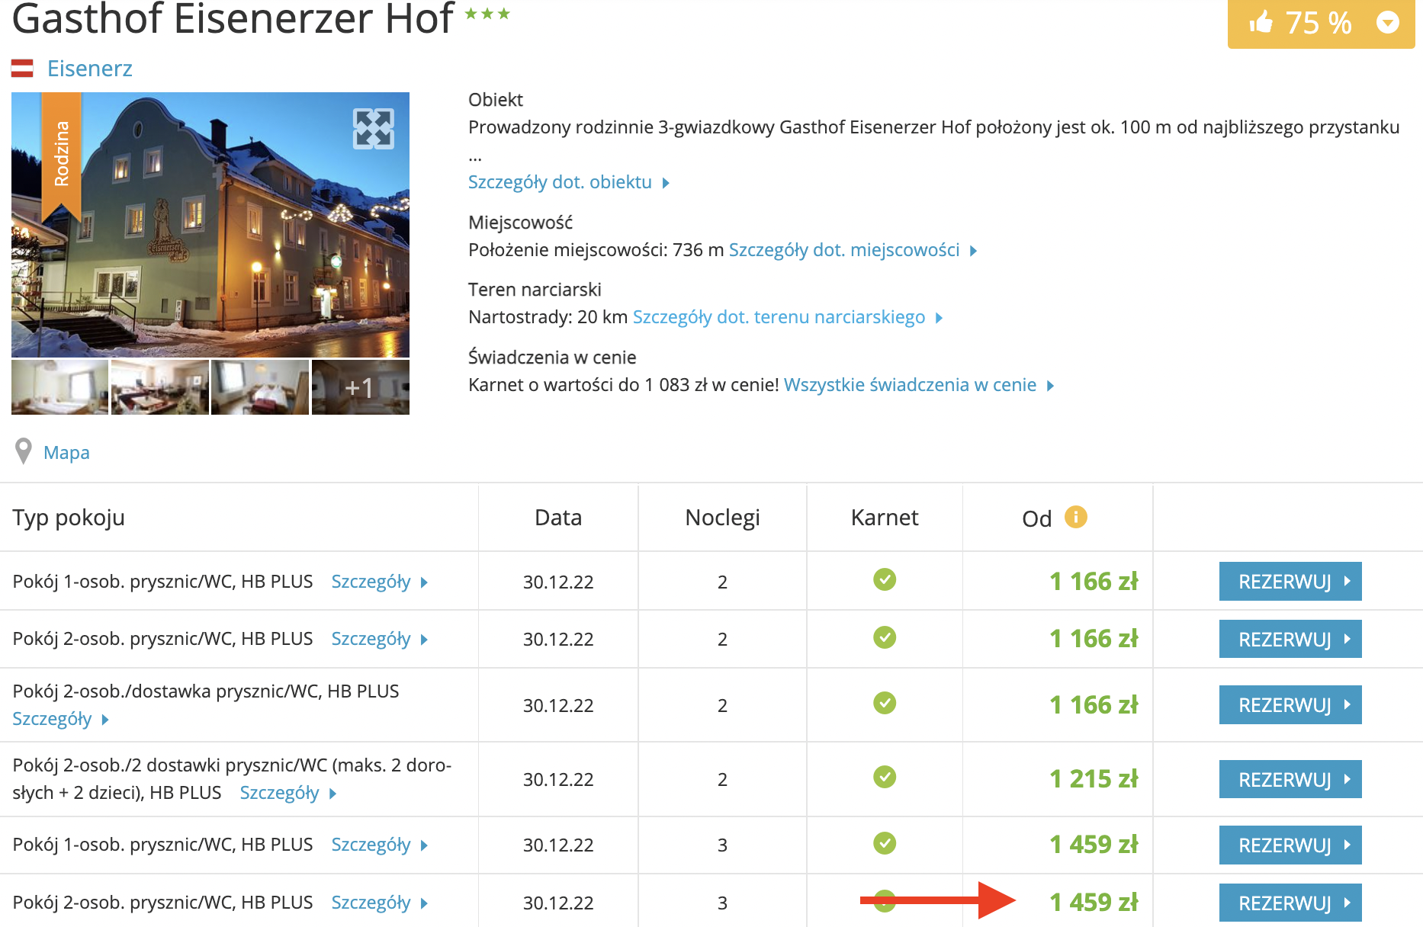Open Szczegóły dot. miejscowości link

tap(853, 250)
